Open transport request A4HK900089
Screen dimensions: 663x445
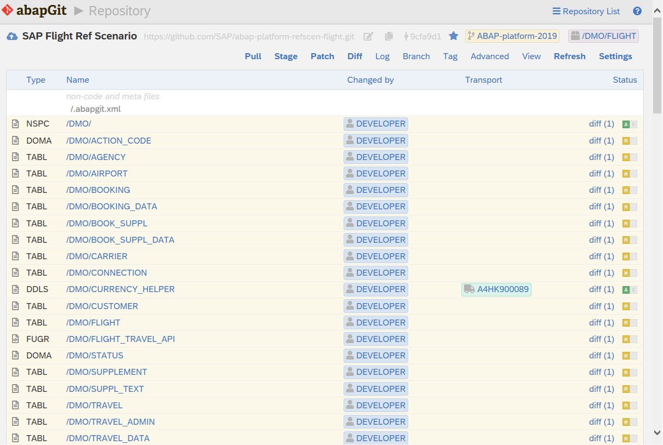[496, 289]
